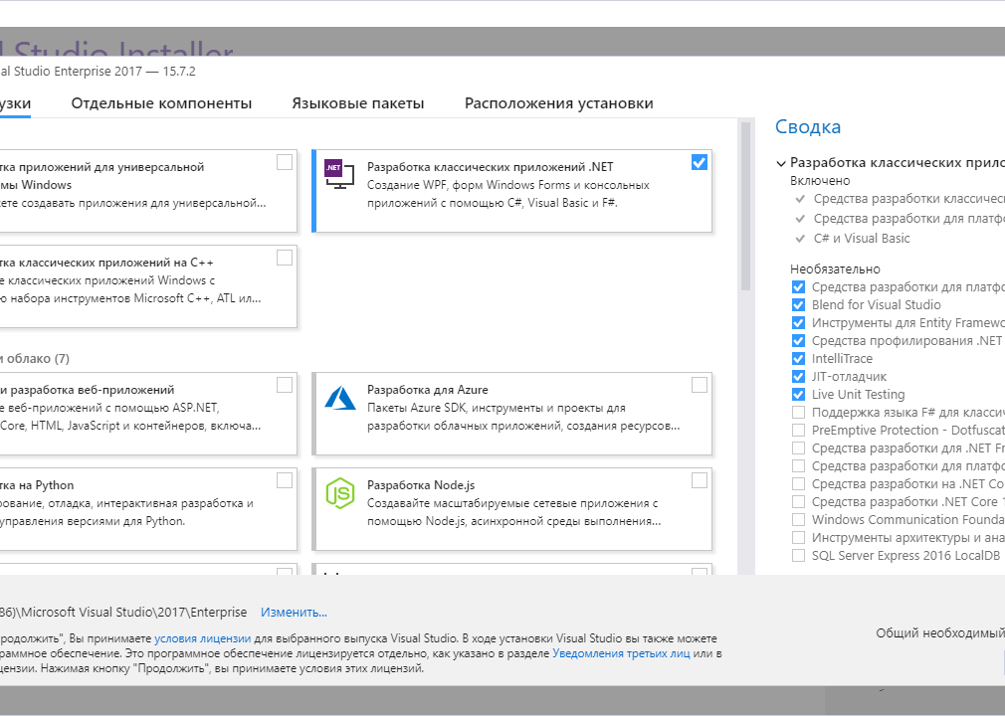Viewport: 1005px width, 716px height.
Task: Click the Сводка heading
Action: point(808,127)
